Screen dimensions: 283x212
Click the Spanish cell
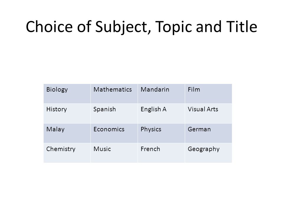point(114,113)
